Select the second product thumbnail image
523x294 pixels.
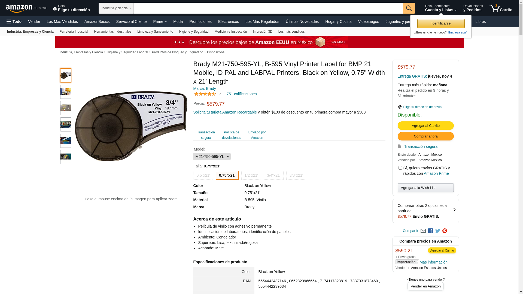coord(66,92)
